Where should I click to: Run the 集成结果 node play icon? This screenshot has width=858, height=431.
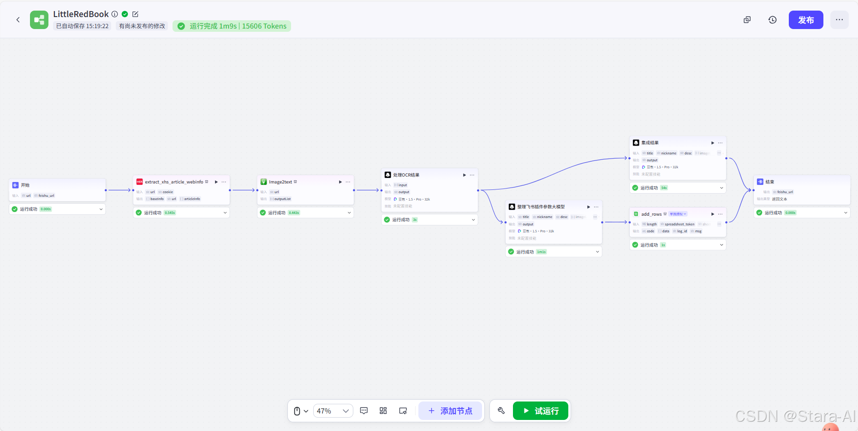tap(713, 143)
